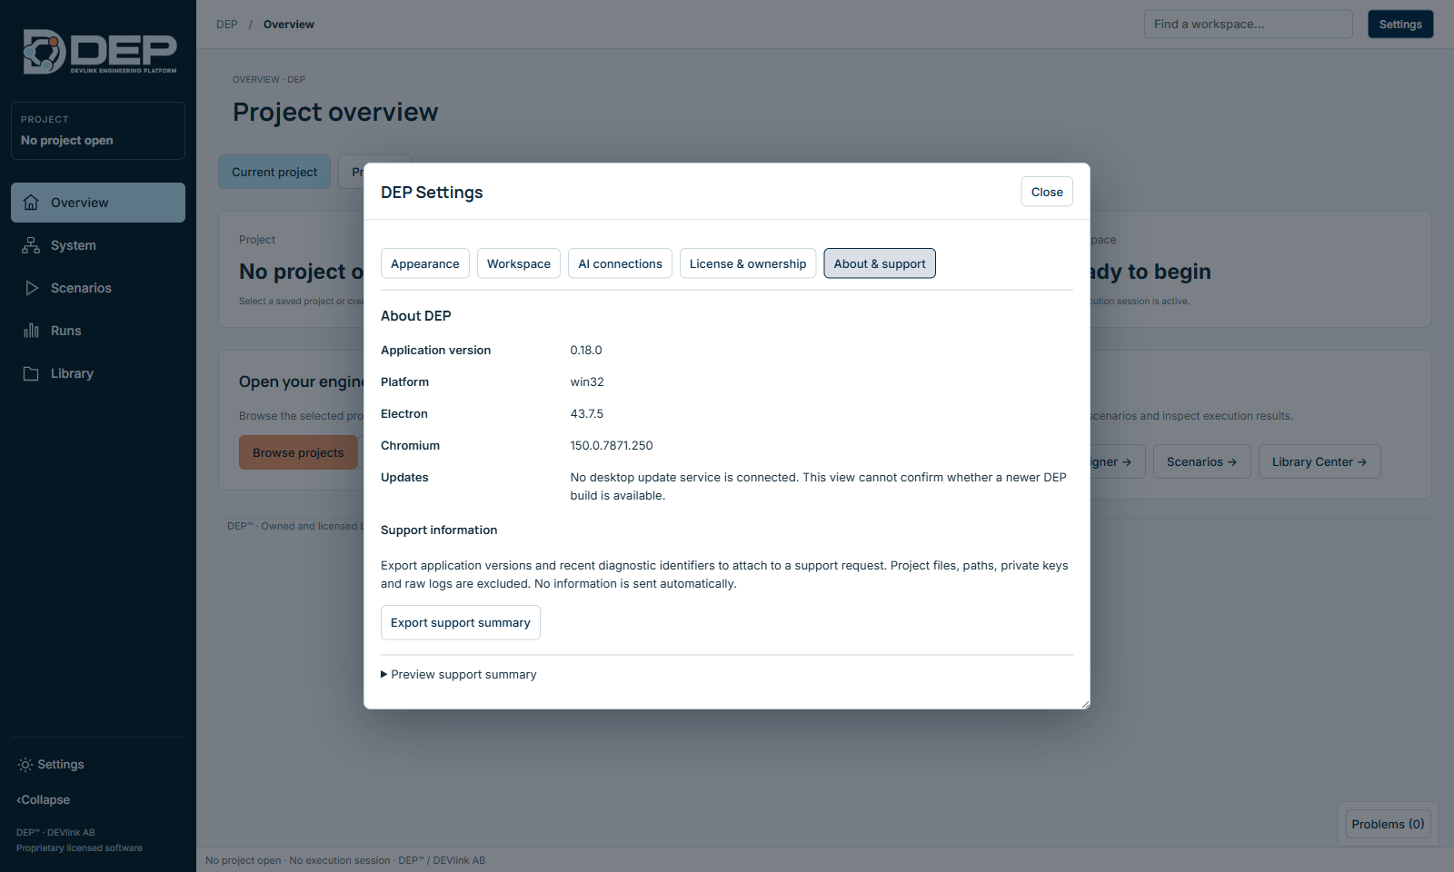Click the application version value 0.18.0

pos(586,350)
